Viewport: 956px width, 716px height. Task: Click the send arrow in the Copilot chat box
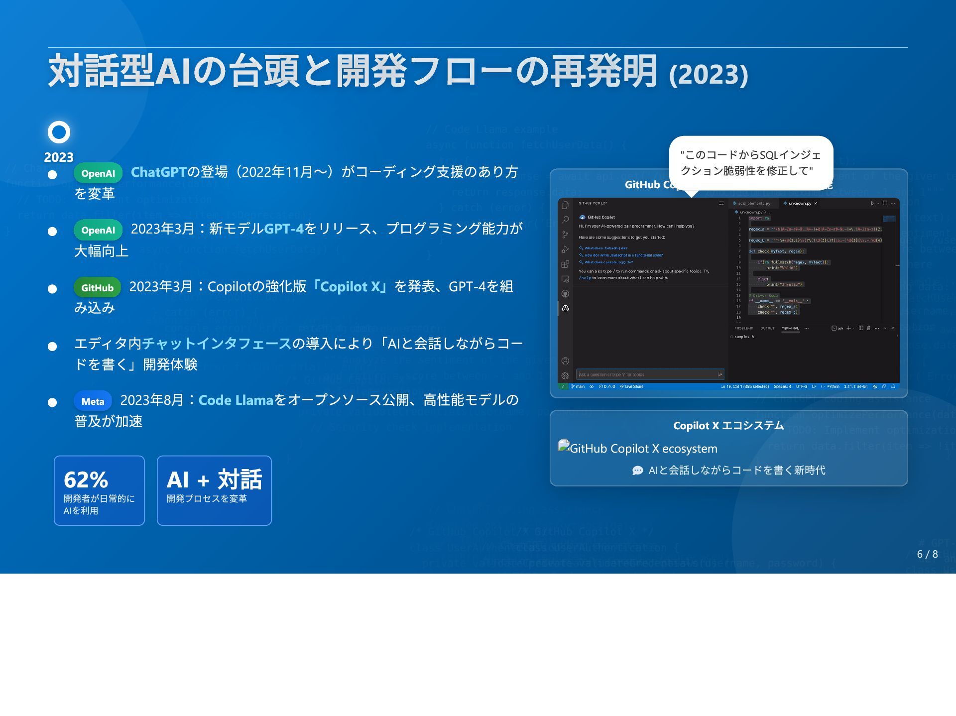tap(720, 374)
